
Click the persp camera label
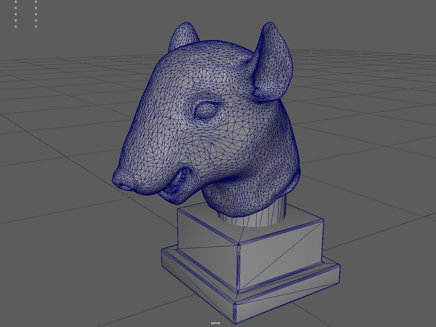[215, 323]
